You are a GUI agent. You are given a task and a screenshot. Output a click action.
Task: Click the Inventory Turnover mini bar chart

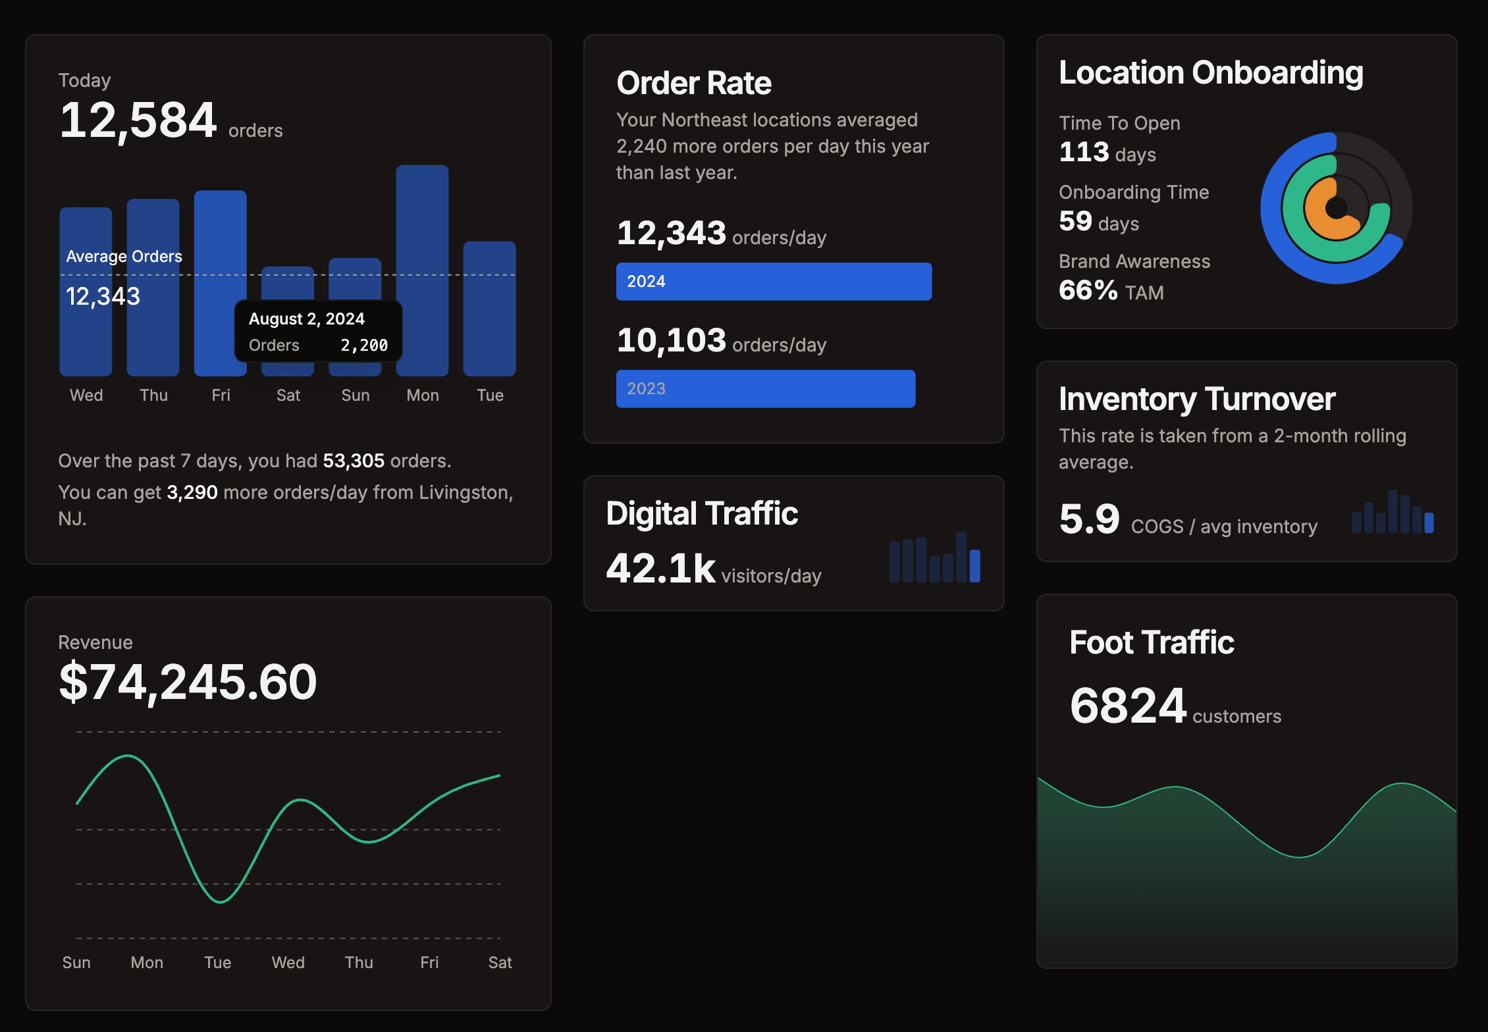tap(1393, 511)
